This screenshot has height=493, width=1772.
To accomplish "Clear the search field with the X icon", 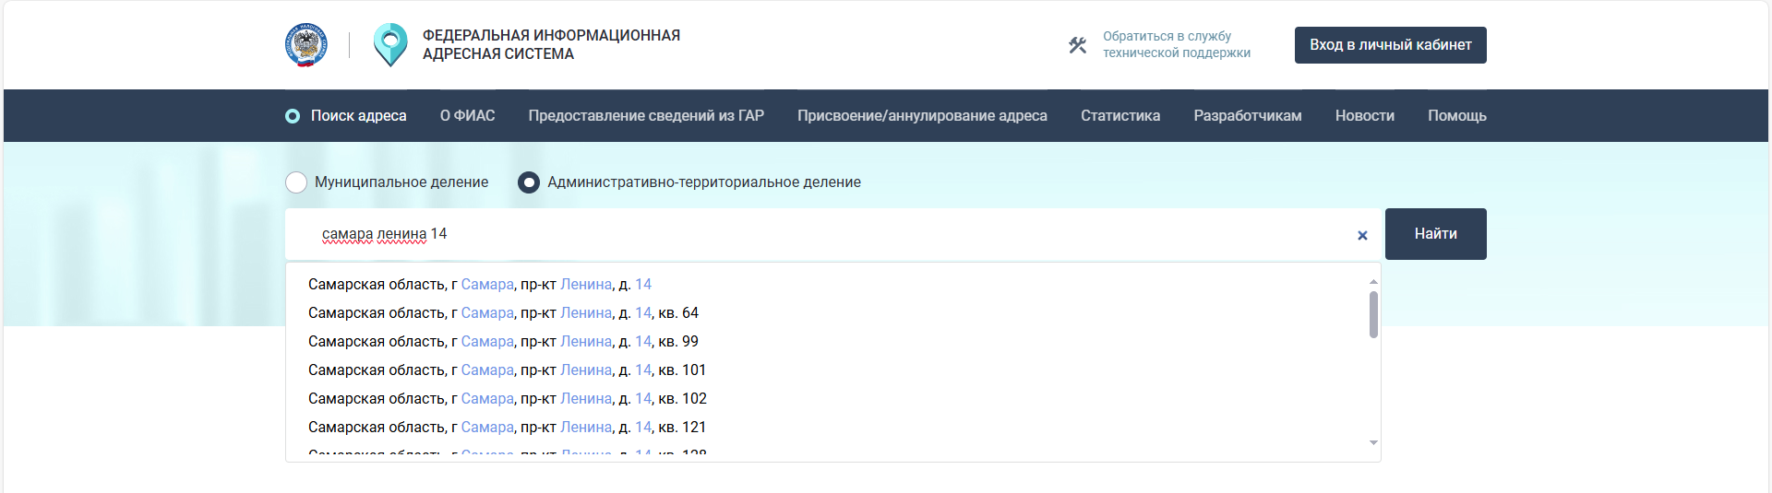I will (1362, 236).
